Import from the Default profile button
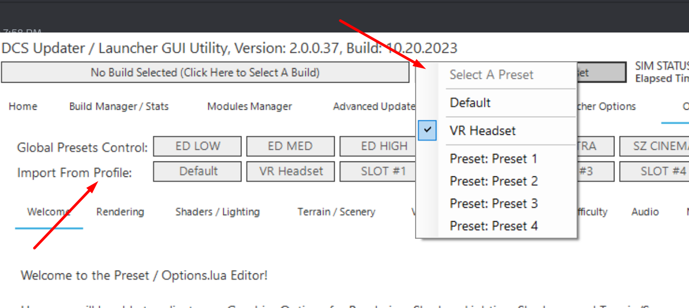The width and height of the screenshot is (689, 308). click(198, 172)
